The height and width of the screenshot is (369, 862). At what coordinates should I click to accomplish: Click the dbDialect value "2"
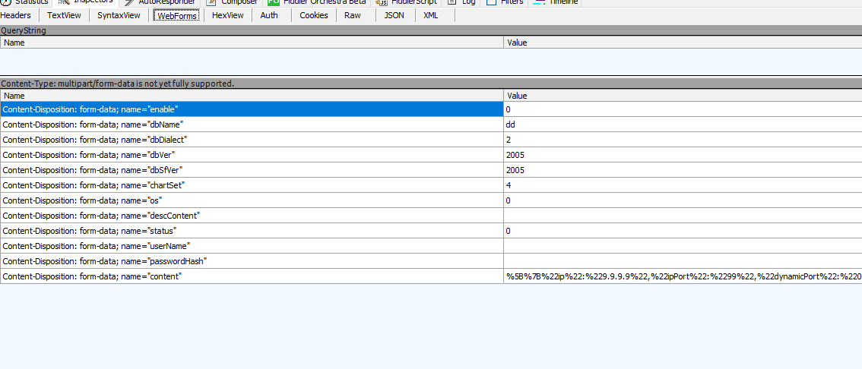tap(508, 140)
